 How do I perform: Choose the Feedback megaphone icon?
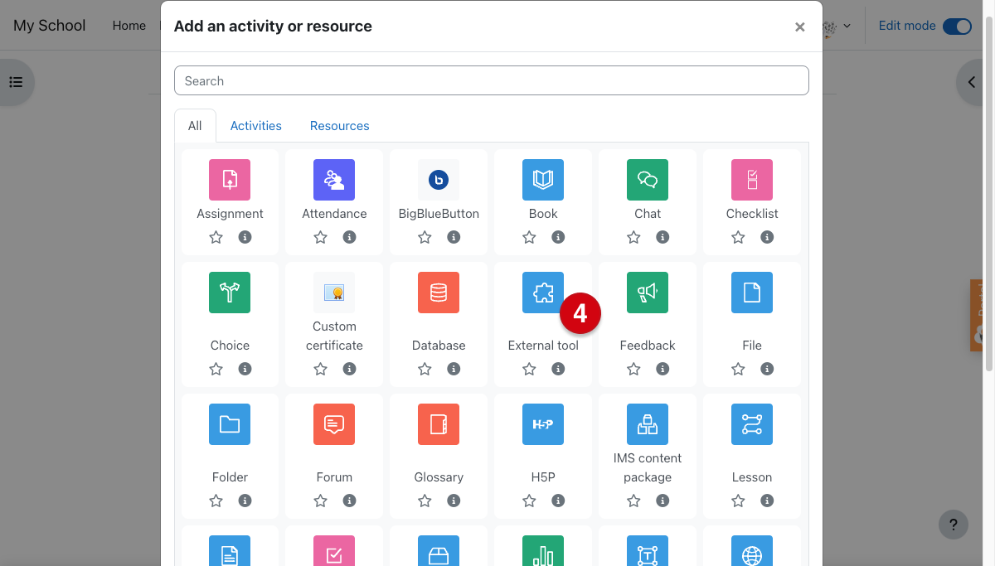[x=648, y=293]
